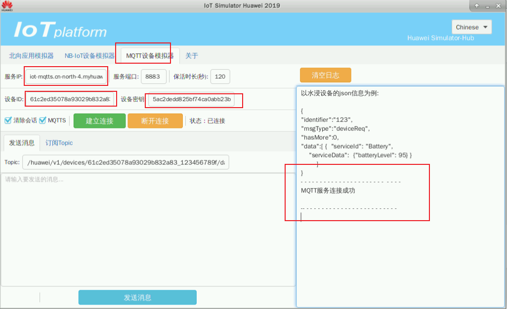The image size is (507, 309).
Task: Toggle the 清除会话 checkbox
Action: pyautogui.click(x=8, y=120)
